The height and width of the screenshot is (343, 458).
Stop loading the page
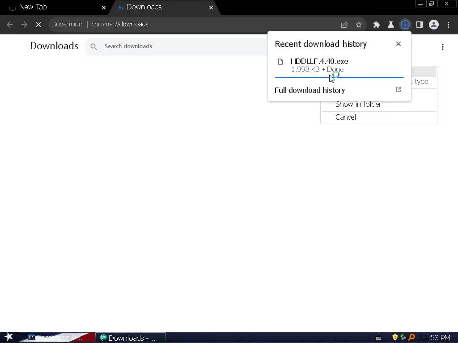pos(38,25)
